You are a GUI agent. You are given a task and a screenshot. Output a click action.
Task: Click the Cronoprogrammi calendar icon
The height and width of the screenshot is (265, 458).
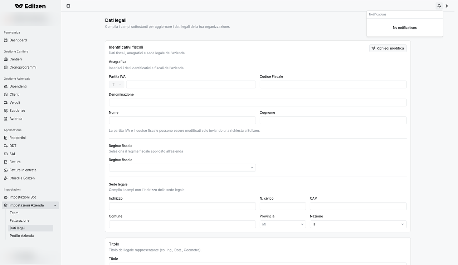6,67
